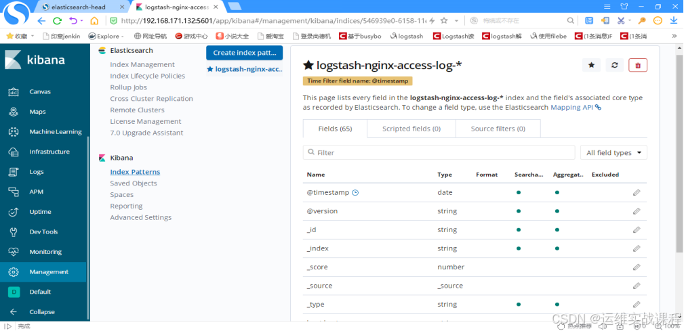
Task: Select the Fields (65) tab
Action: tap(335, 129)
